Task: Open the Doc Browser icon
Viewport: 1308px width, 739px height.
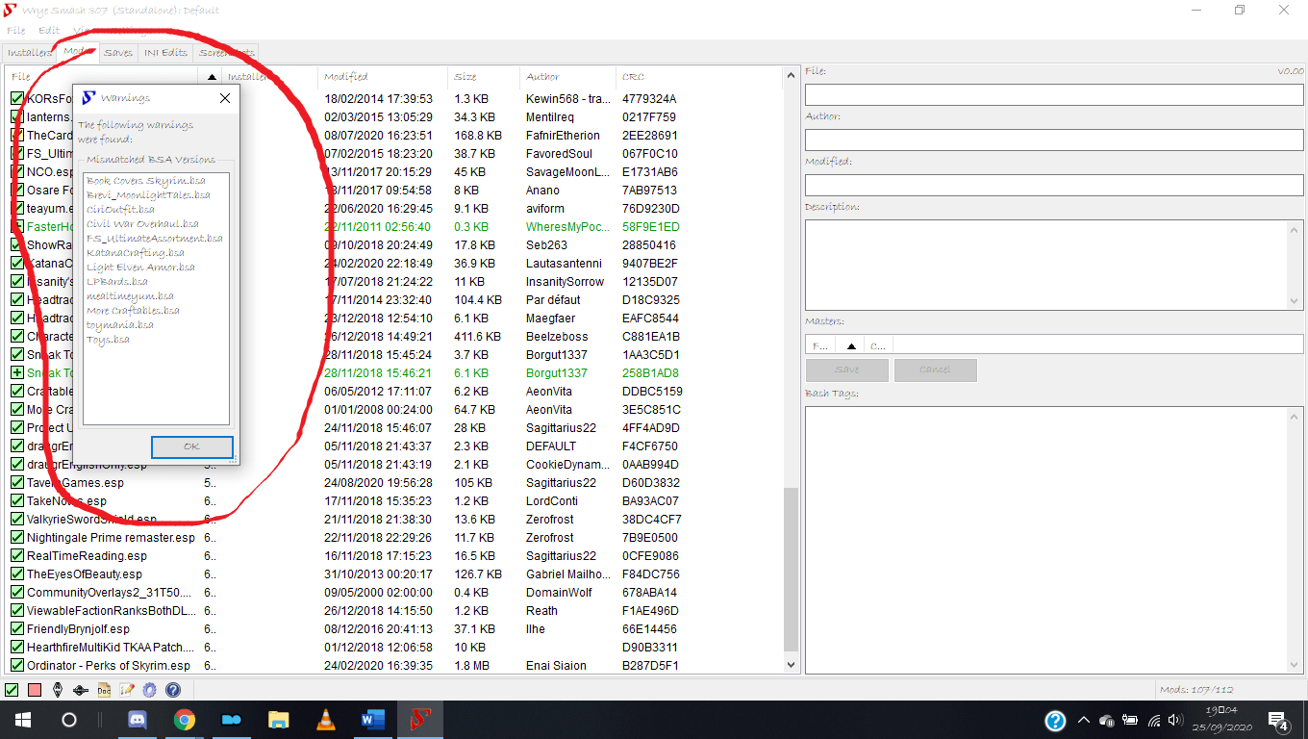Action: tap(104, 690)
